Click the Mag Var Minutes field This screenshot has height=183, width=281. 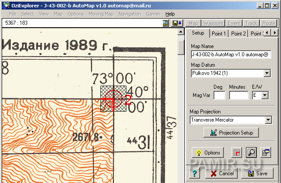[x=239, y=95]
